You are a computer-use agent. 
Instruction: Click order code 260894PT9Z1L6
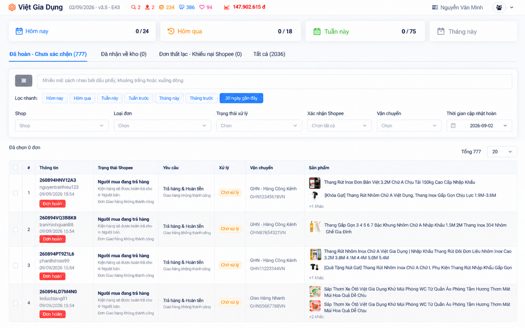click(57, 253)
